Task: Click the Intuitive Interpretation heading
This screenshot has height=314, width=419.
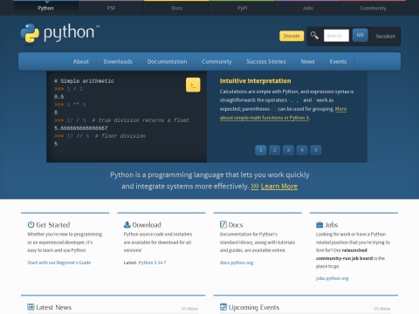Action: [255, 81]
